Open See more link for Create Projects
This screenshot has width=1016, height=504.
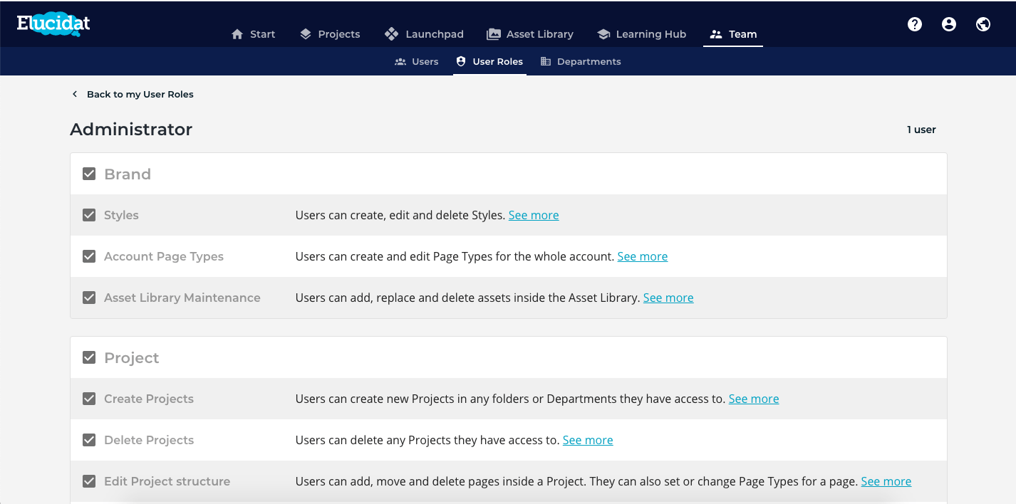753,399
